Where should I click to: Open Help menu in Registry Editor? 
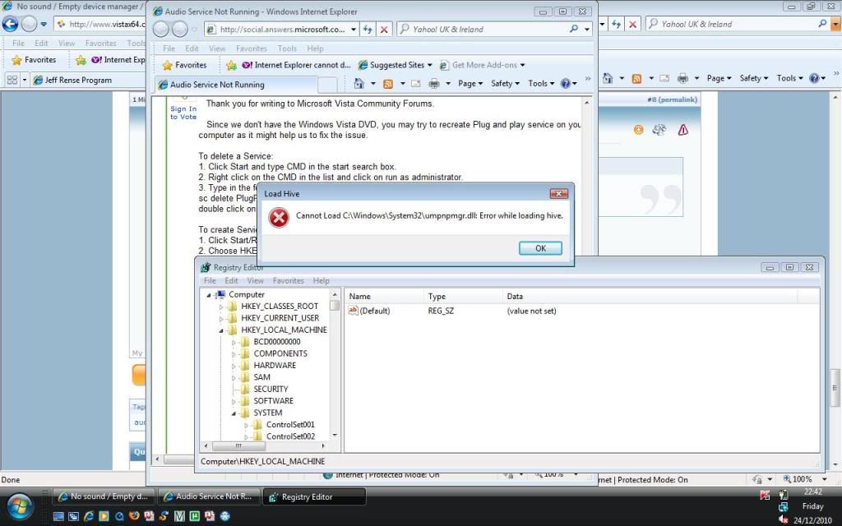click(322, 281)
